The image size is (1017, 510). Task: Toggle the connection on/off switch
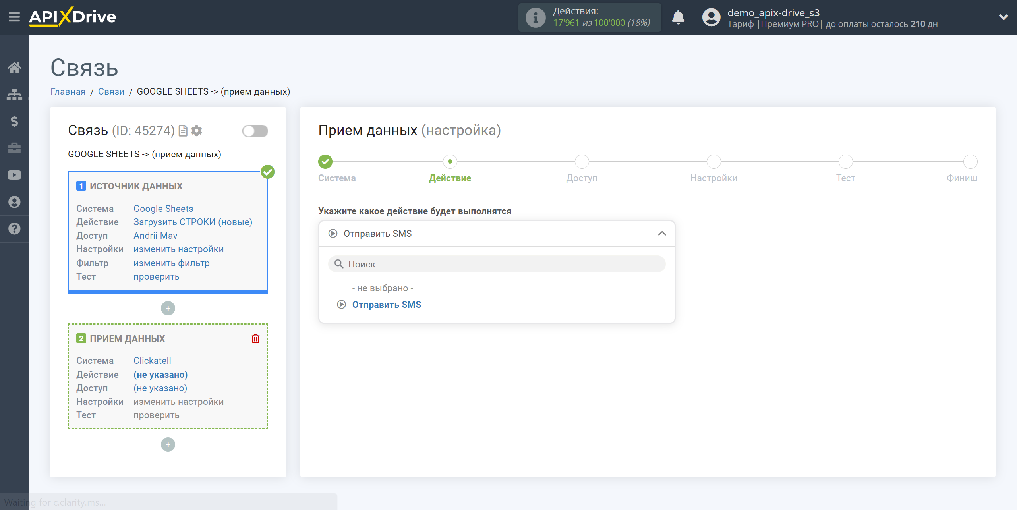point(255,131)
